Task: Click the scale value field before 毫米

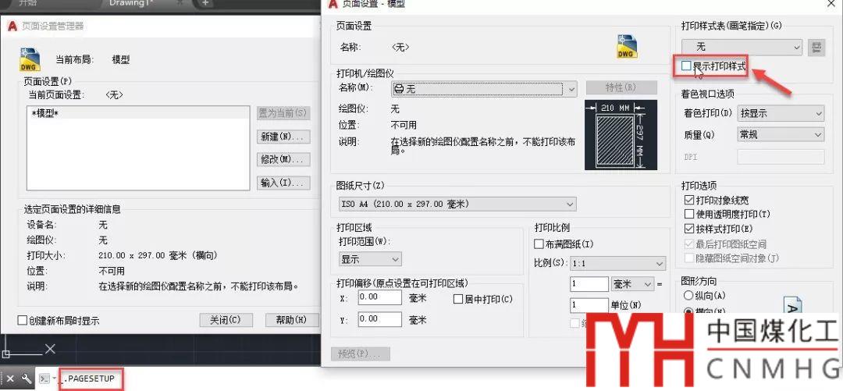Action: [x=589, y=284]
